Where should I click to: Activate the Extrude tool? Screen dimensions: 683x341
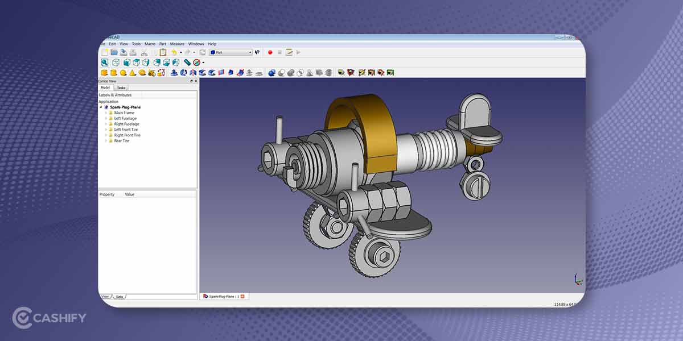[x=174, y=73]
